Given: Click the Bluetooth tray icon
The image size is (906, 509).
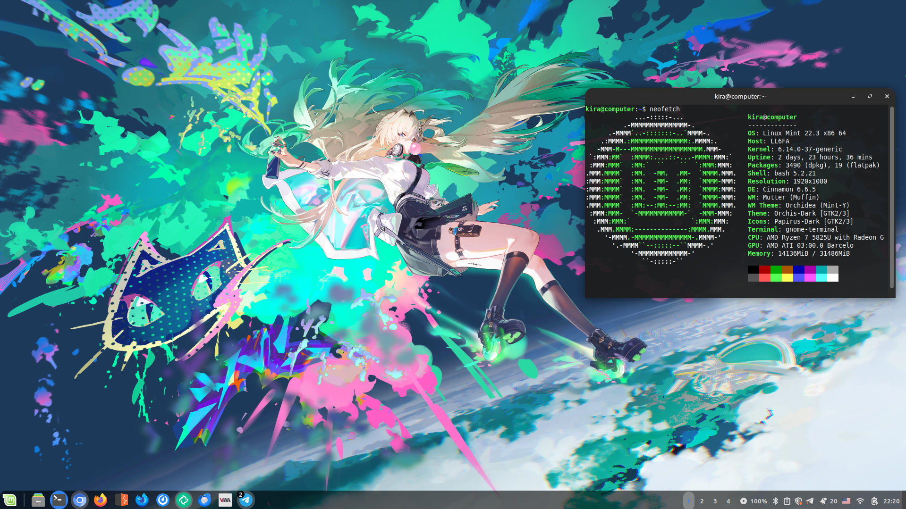Looking at the screenshot, I should (775, 501).
